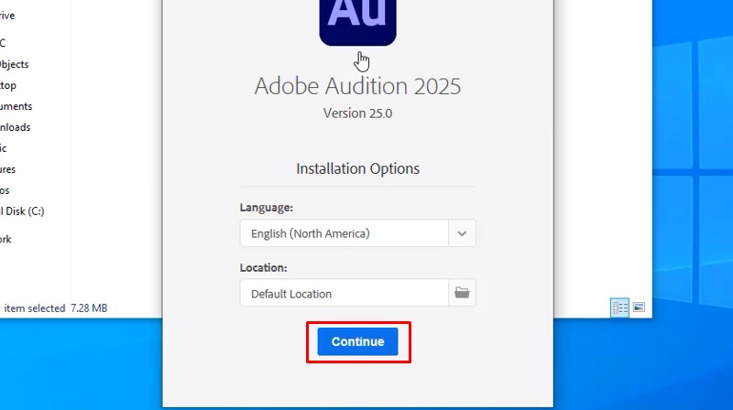Click the Default Location field
Viewport: 733px width, 410px height.
[345, 294]
